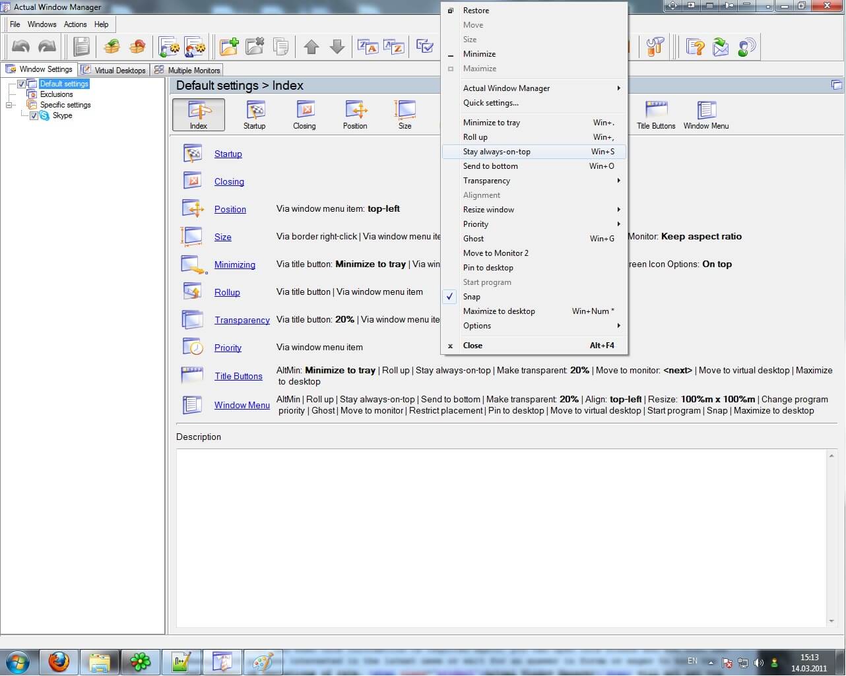846x676 pixels.
Task: Choose Pin to desktop menu item
Action: click(x=534, y=268)
